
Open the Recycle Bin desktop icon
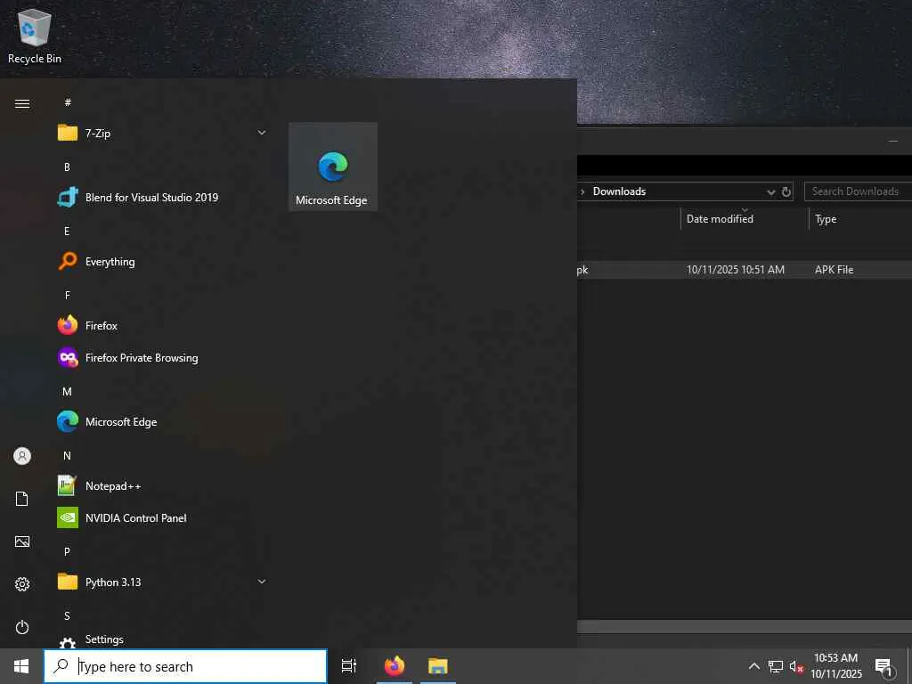click(35, 37)
